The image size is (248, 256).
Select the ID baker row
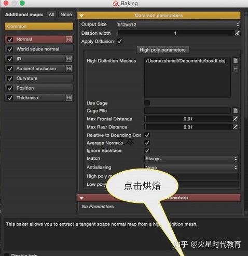pos(39,59)
